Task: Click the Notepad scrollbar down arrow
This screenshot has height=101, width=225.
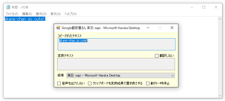Action: 220,95
